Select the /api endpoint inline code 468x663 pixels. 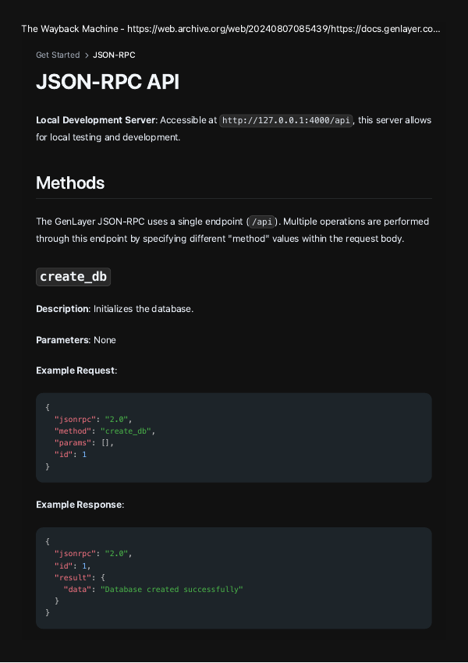coord(263,221)
